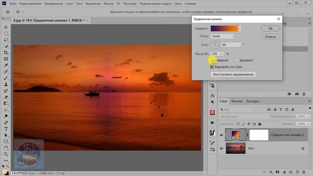Open the Фильтр menu
This screenshot has height=176, width=313.
pyautogui.click(x=109, y=3)
